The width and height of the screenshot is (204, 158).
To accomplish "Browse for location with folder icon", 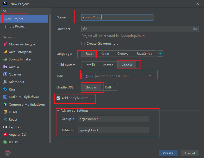I will 195,29.
